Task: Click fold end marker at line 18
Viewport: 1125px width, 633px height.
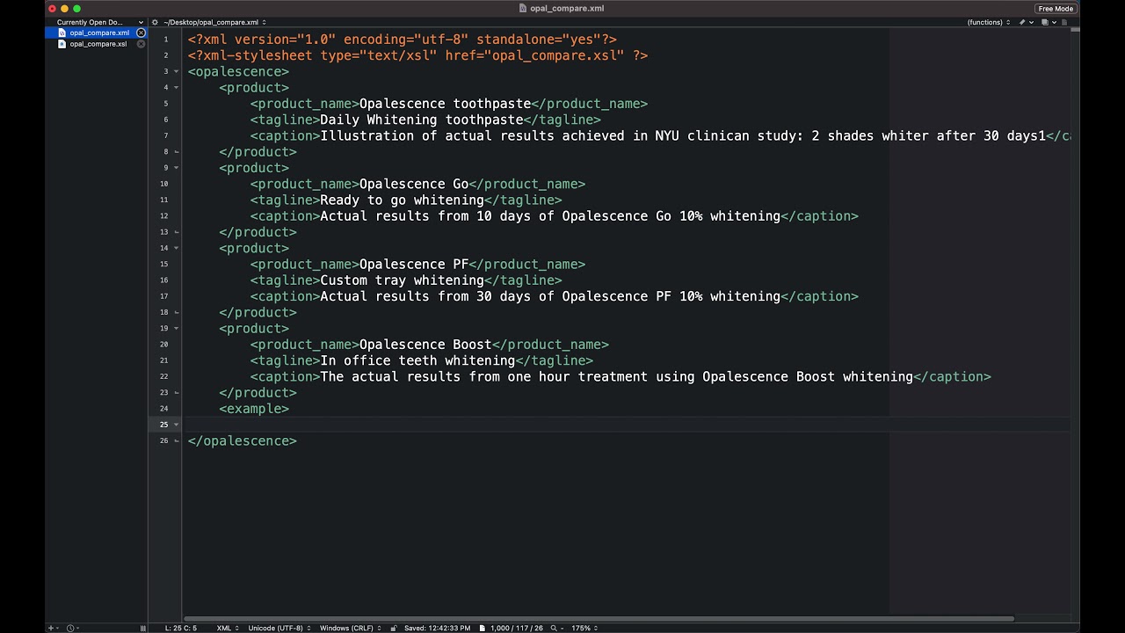Action: point(176,312)
